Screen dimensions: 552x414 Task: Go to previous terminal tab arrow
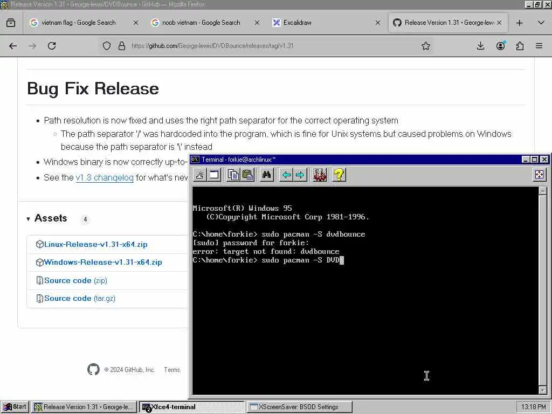[286, 175]
